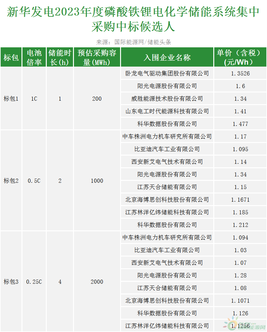Click 山东电工时代能源科技有限公司 row
This screenshot has width=267, height=332.
[167, 111]
